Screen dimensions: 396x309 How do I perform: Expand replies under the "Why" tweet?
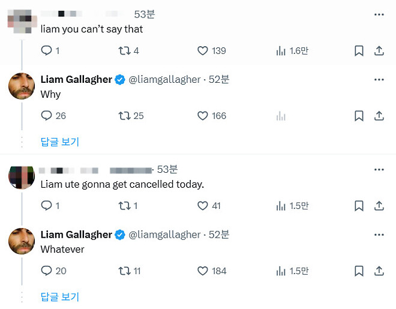59,142
